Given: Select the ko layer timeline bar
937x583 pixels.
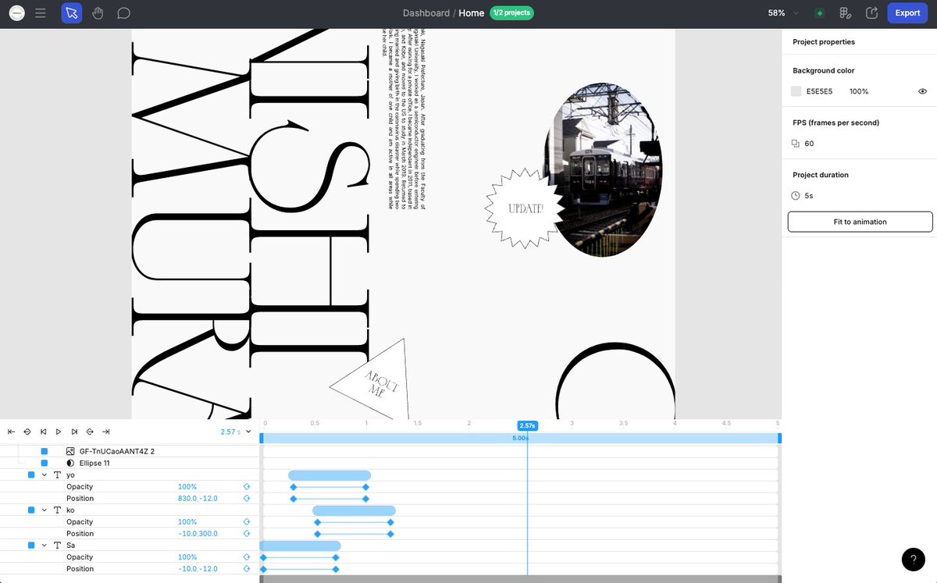Looking at the screenshot, I should point(354,510).
